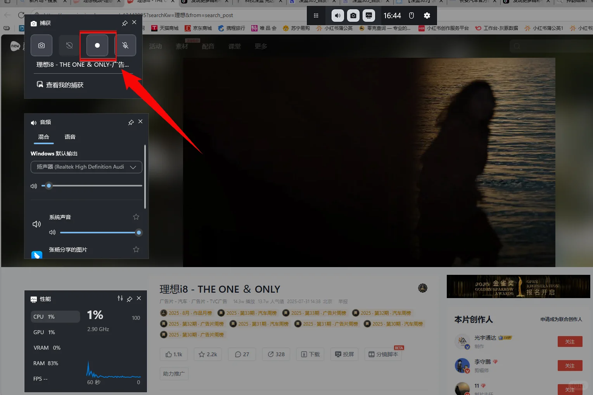Toggle the microphone while recording
Viewport: 593px width, 395px height.
[125, 45]
